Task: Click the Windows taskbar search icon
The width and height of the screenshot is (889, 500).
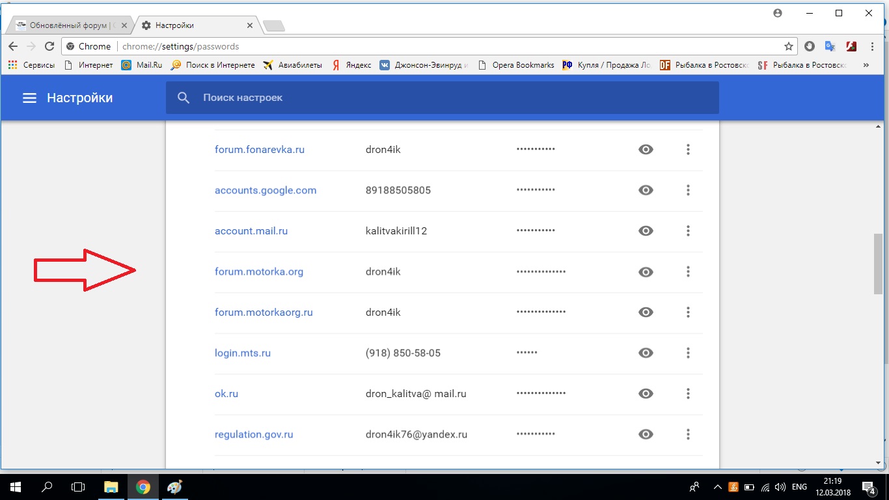Action: click(x=47, y=487)
